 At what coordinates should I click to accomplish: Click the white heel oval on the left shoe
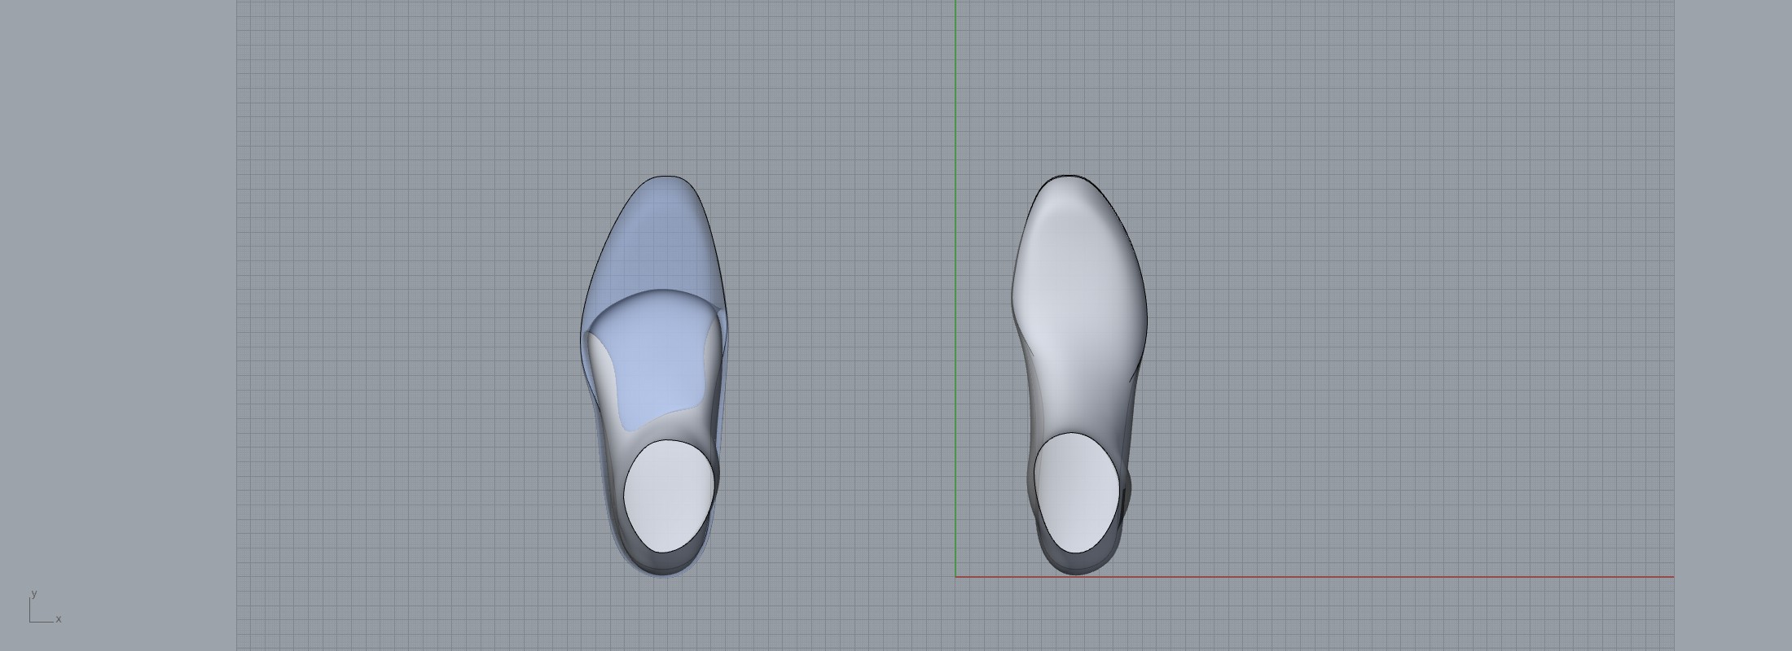[670, 496]
